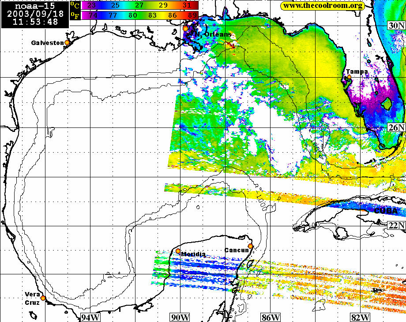Click the Meridia text label
The width and height of the screenshot is (406, 322).
193,254
